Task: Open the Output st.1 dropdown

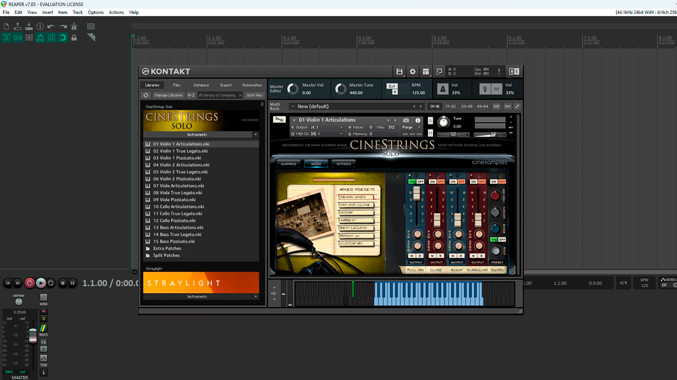Action: point(317,127)
